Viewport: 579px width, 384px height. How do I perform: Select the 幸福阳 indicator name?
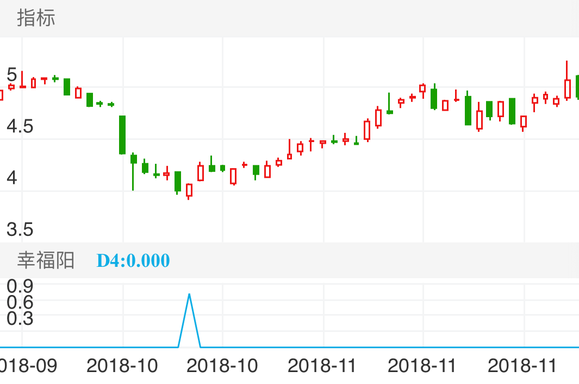point(46,261)
